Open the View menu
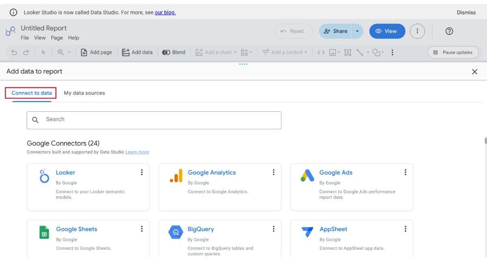 point(40,38)
